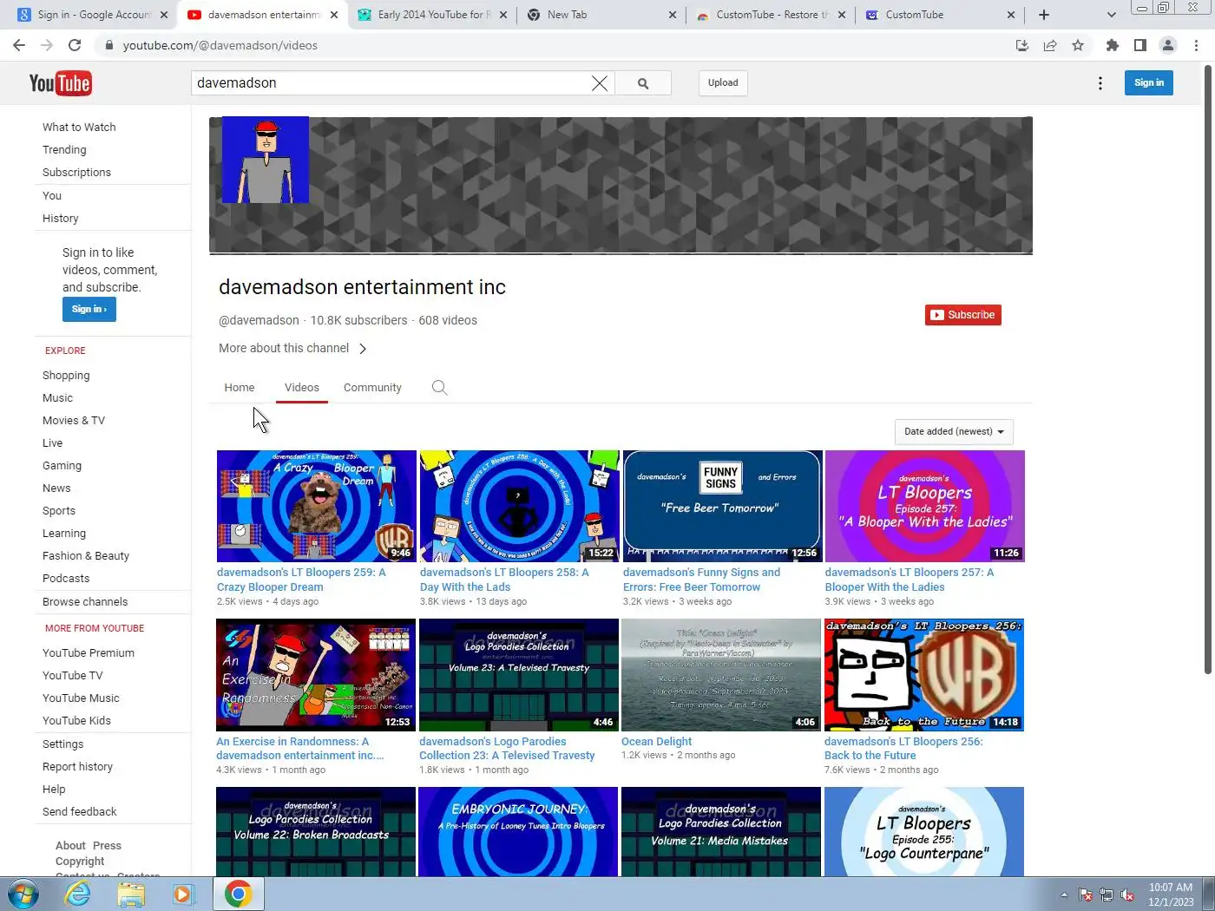
Task: Click the taskbar clock
Action: pos(1171,895)
